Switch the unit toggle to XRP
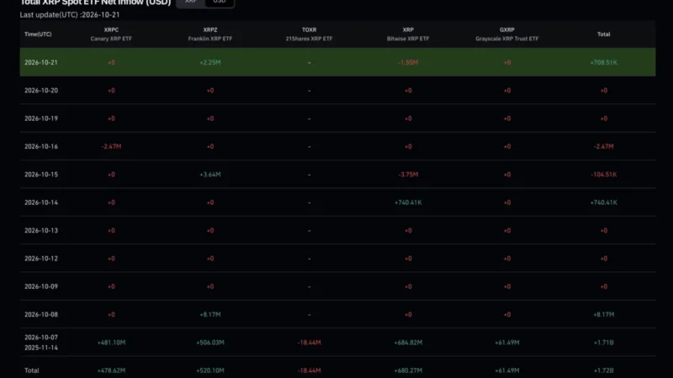The image size is (673, 378). click(191, 3)
